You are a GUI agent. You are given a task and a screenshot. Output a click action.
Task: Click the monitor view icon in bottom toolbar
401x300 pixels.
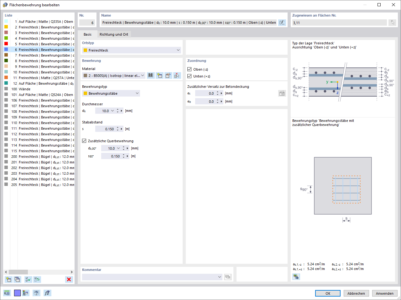pyautogui.click(x=36, y=293)
